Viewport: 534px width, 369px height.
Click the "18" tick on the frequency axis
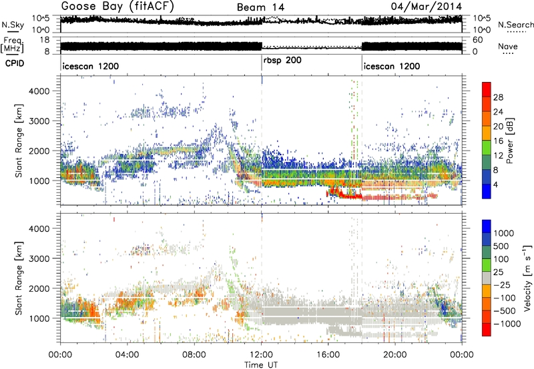45,40
